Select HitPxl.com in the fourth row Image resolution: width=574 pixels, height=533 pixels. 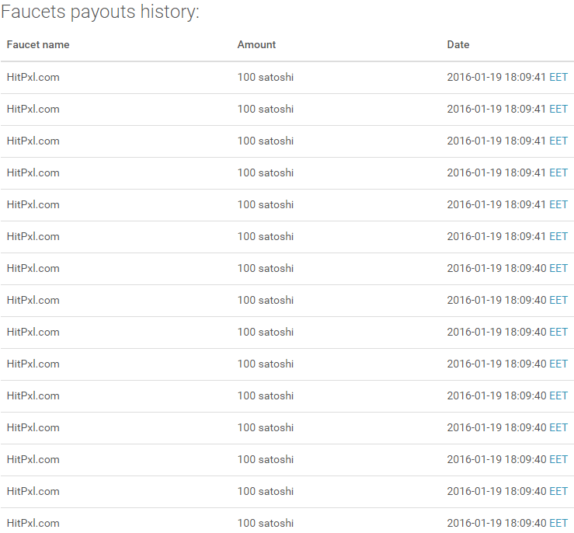click(33, 172)
